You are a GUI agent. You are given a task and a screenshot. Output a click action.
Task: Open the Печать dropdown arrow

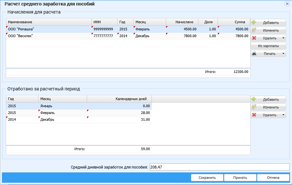(x=283, y=54)
